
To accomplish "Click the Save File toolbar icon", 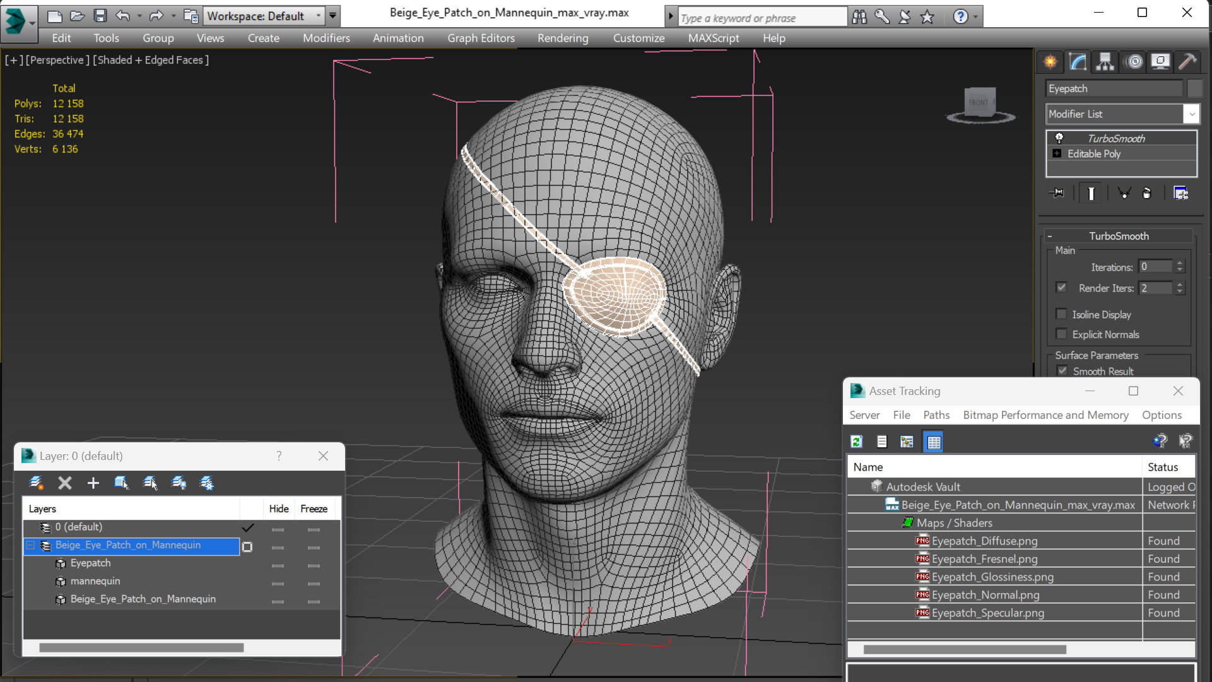I will click(x=100, y=16).
